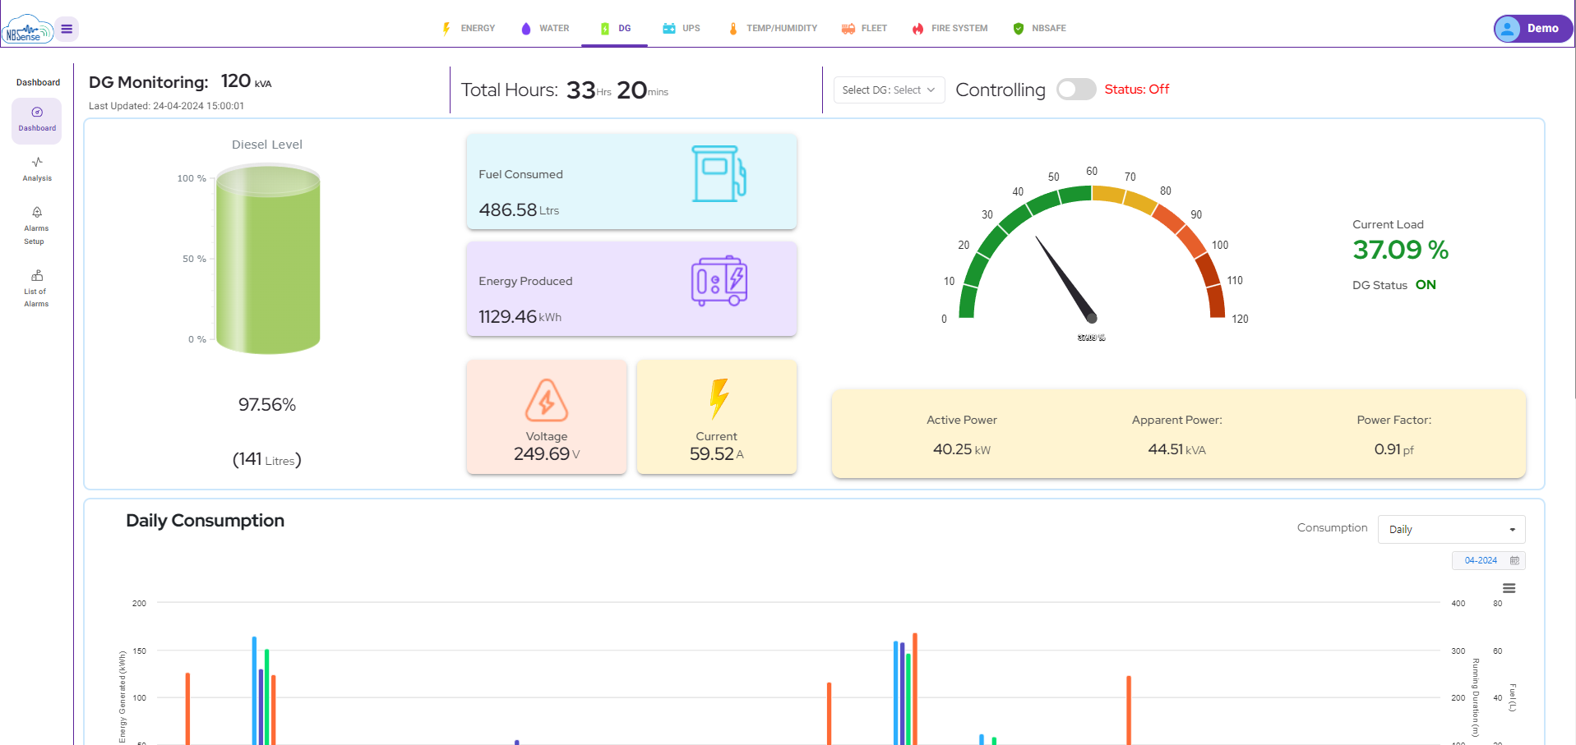Click the NBSafe shield icon

[1019, 29]
